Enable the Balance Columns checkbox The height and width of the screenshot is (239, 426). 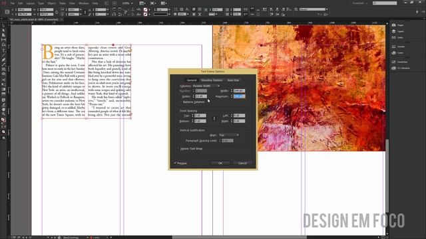click(182, 102)
